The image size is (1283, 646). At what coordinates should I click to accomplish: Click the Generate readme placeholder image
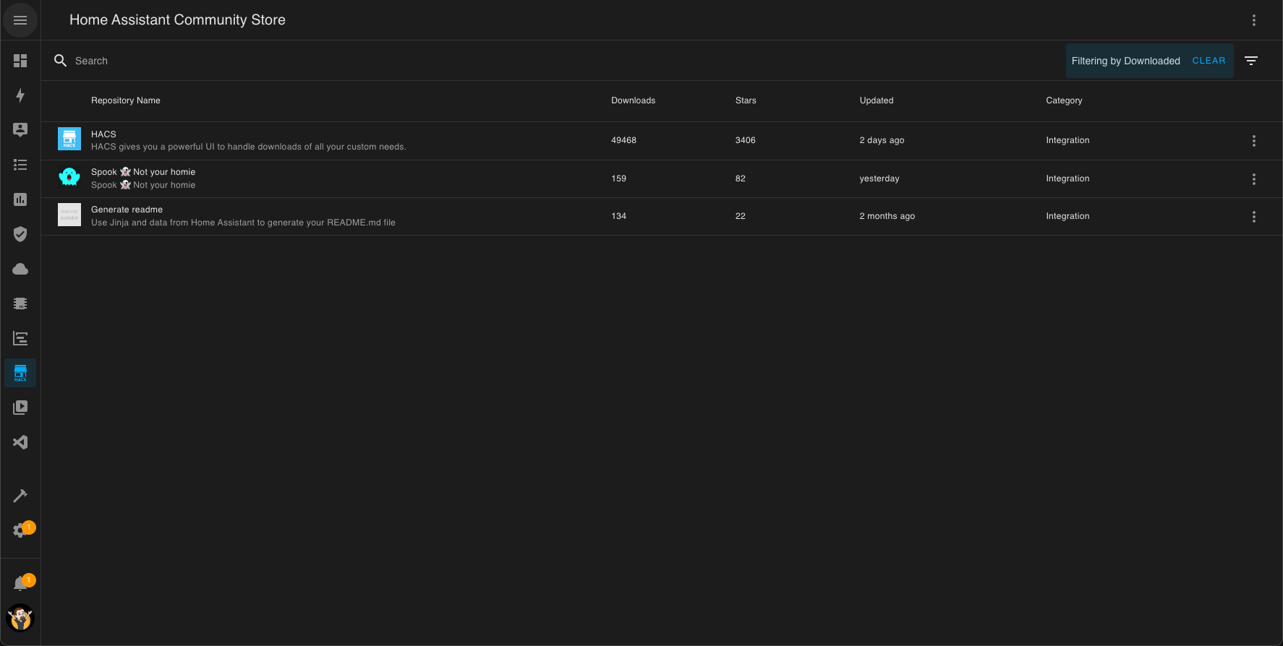click(69, 215)
